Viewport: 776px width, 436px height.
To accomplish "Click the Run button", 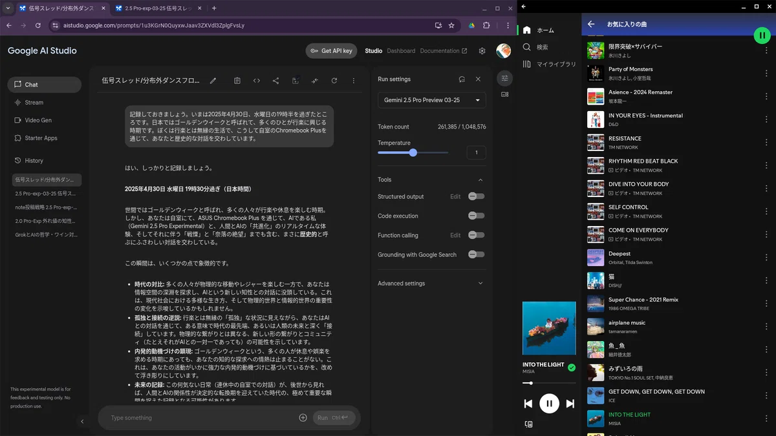I will (x=334, y=418).
